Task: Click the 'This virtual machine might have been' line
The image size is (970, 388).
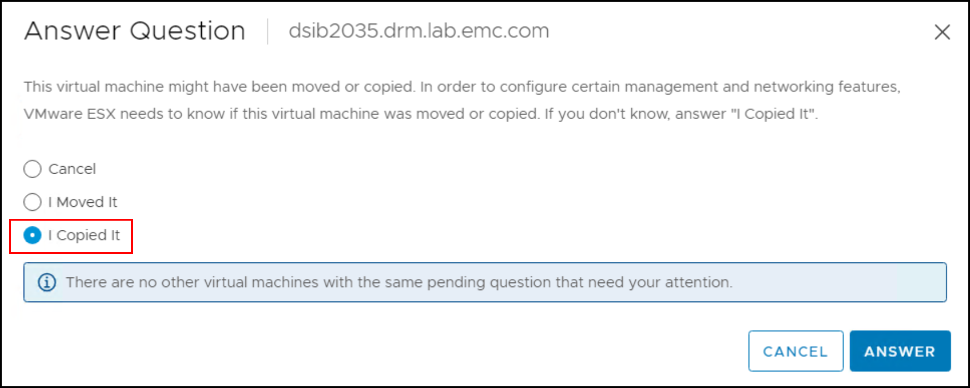Action: 172,87
